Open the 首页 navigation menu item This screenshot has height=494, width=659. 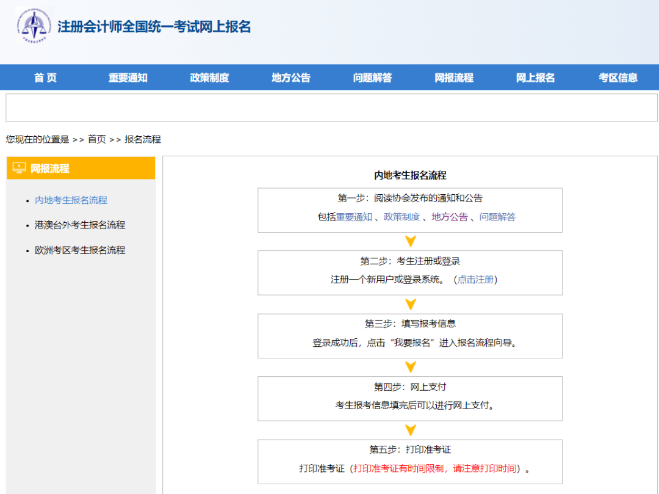45,78
